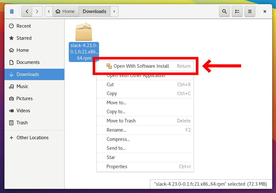Choose Open With Software Install
Image resolution: width=276 pixels, height=193 pixels.
pyautogui.click(x=145, y=66)
